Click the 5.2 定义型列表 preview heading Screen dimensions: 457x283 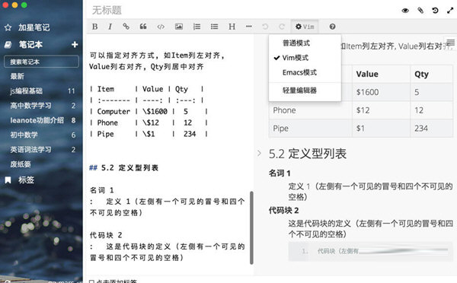[308, 154]
